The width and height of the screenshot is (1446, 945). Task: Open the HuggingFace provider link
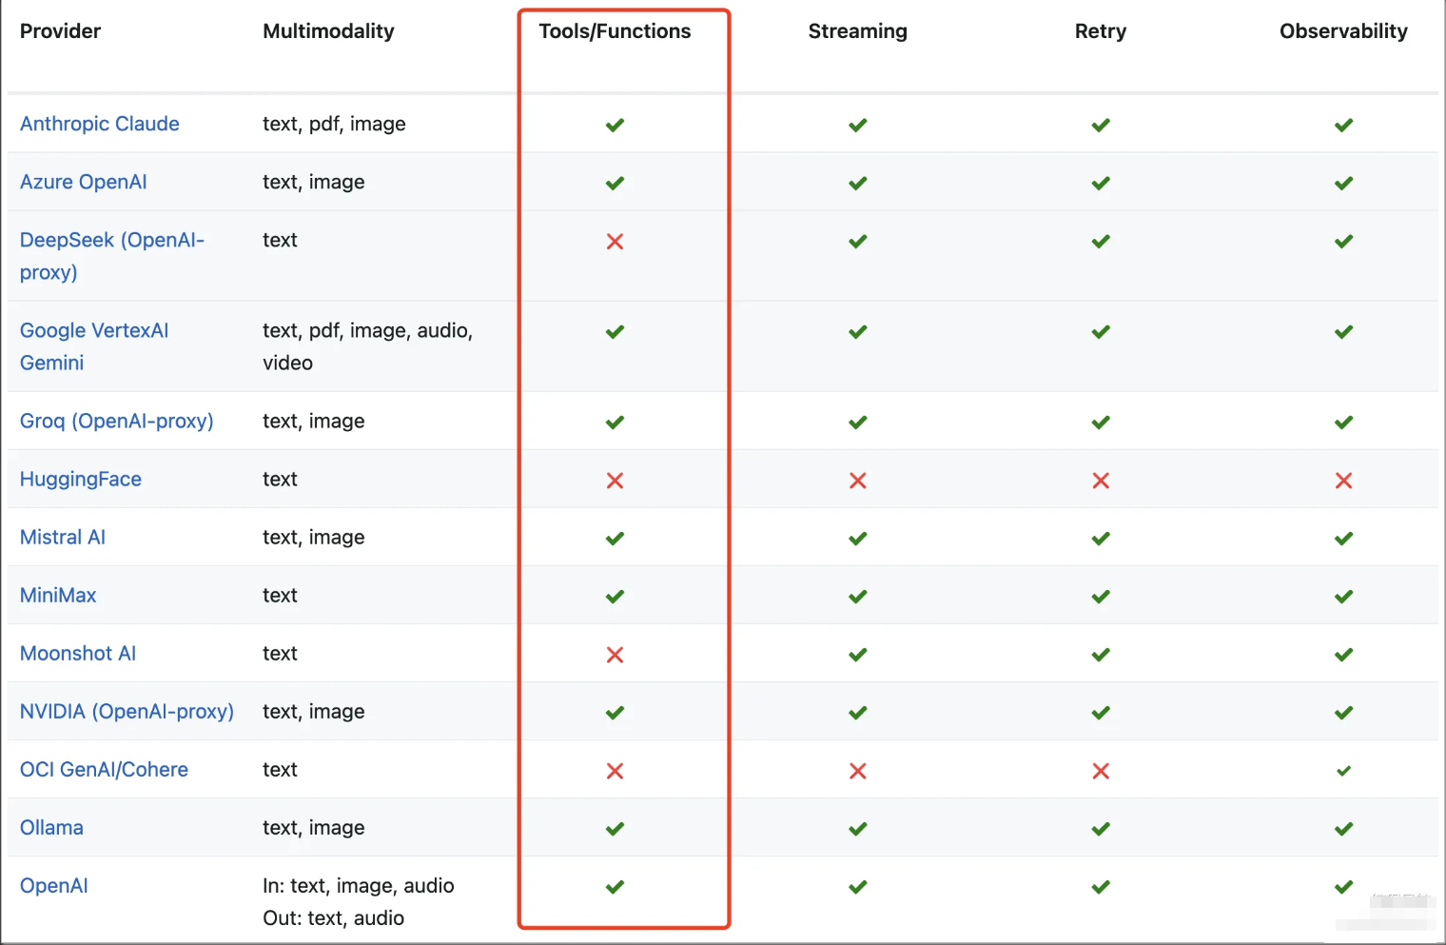point(80,479)
